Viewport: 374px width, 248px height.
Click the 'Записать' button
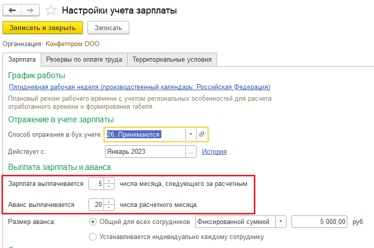[108, 28]
